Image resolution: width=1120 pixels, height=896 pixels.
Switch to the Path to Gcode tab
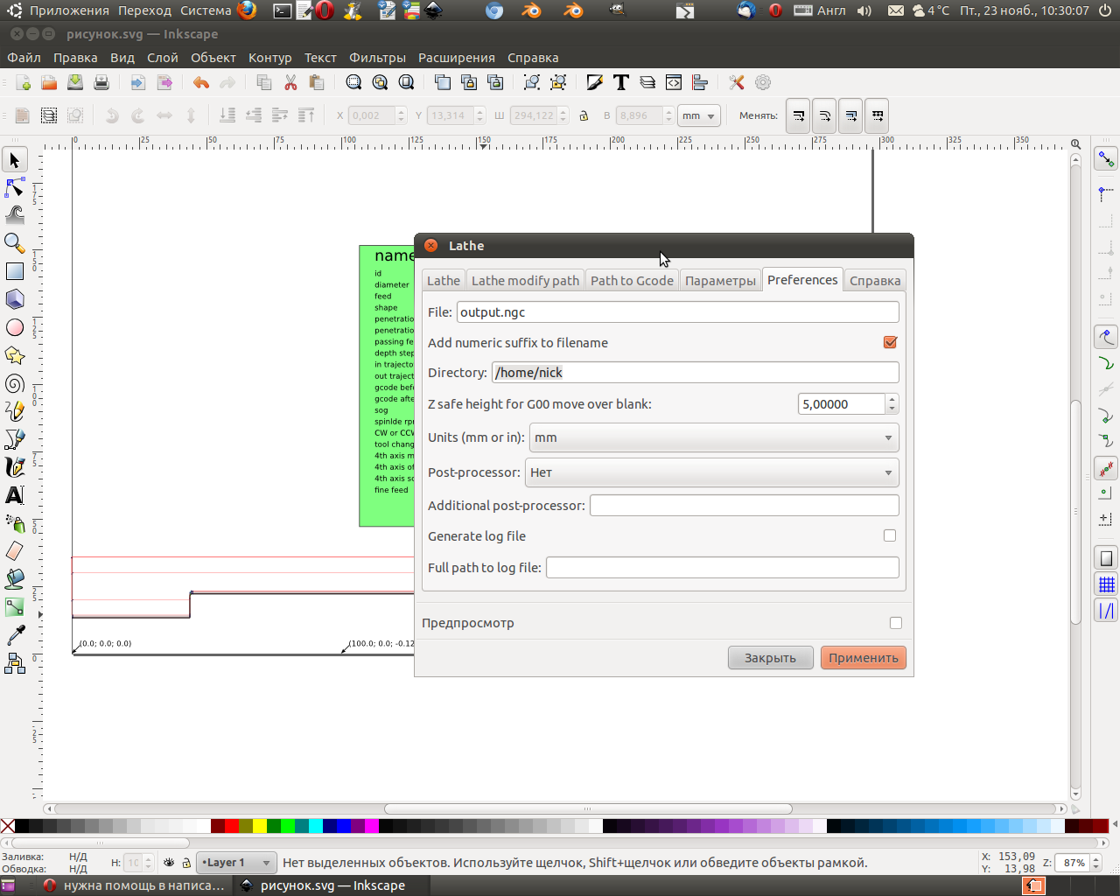pos(632,280)
